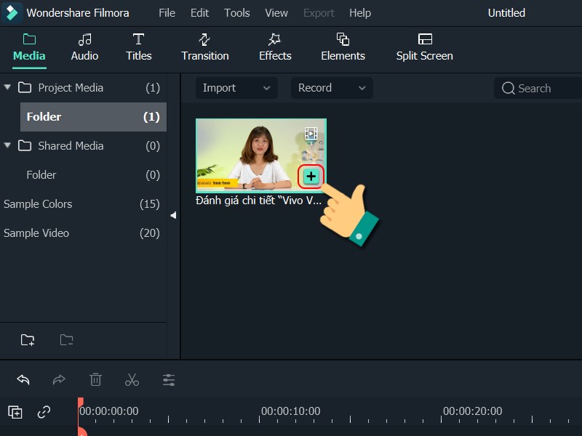This screenshot has height=436, width=582.
Task: Toggle the link icon above the timeline
Action: coord(43,411)
